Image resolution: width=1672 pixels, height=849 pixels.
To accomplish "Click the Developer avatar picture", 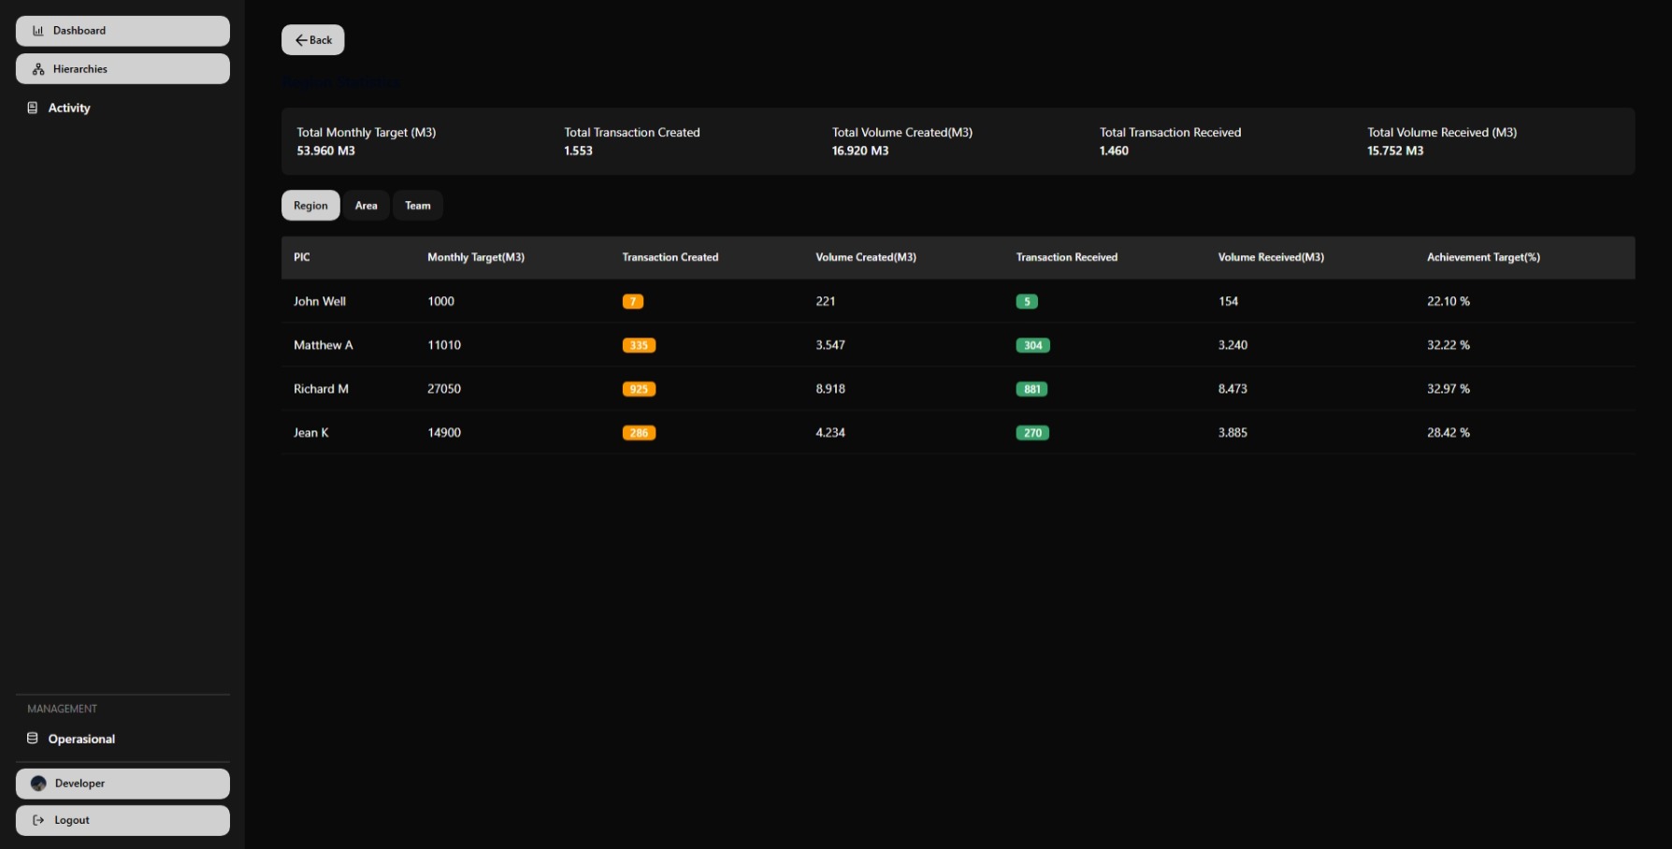I will click(38, 784).
